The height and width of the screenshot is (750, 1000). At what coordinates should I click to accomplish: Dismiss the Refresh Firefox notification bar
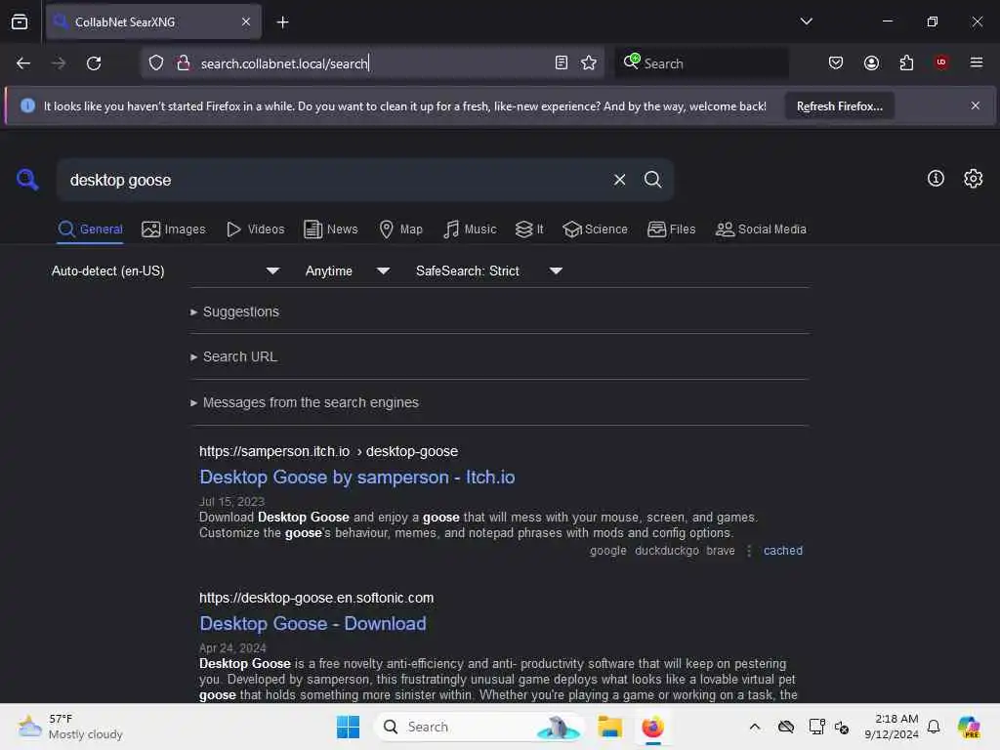coord(976,105)
